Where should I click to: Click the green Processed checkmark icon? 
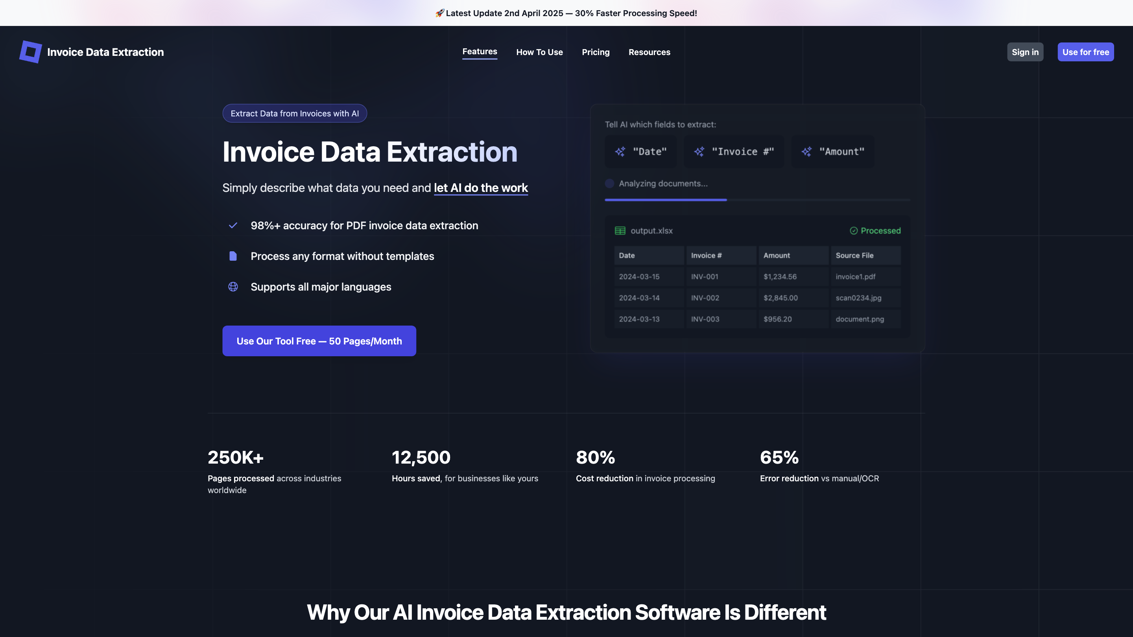[x=853, y=230]
